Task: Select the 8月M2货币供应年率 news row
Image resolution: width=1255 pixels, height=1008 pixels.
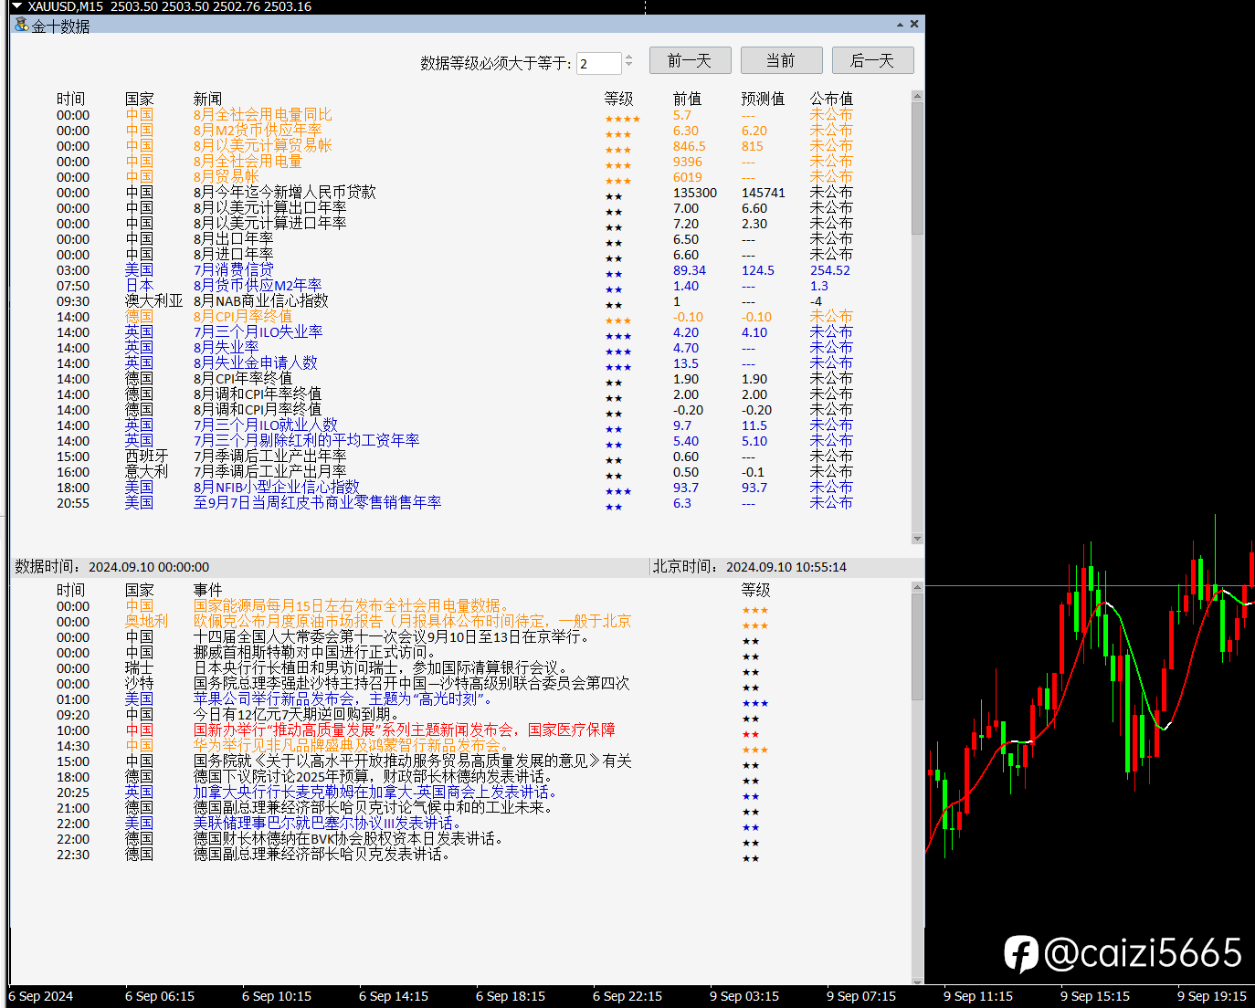Action: (455, 131)
